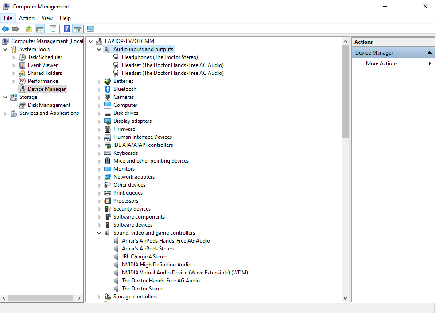Open the File menu
This screenshot has width=436, height=313.
point(8,18)
